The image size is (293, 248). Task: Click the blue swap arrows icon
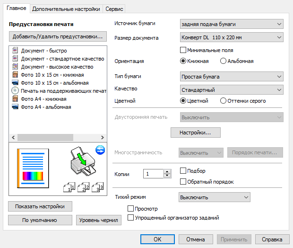point(100,150)
